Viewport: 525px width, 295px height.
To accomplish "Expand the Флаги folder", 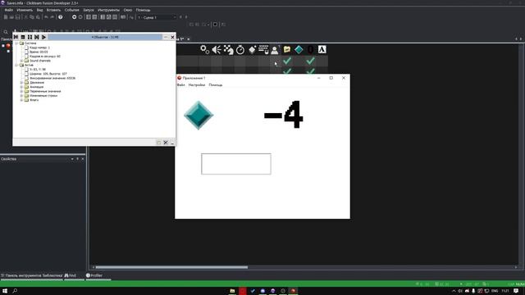I will 21,100.
